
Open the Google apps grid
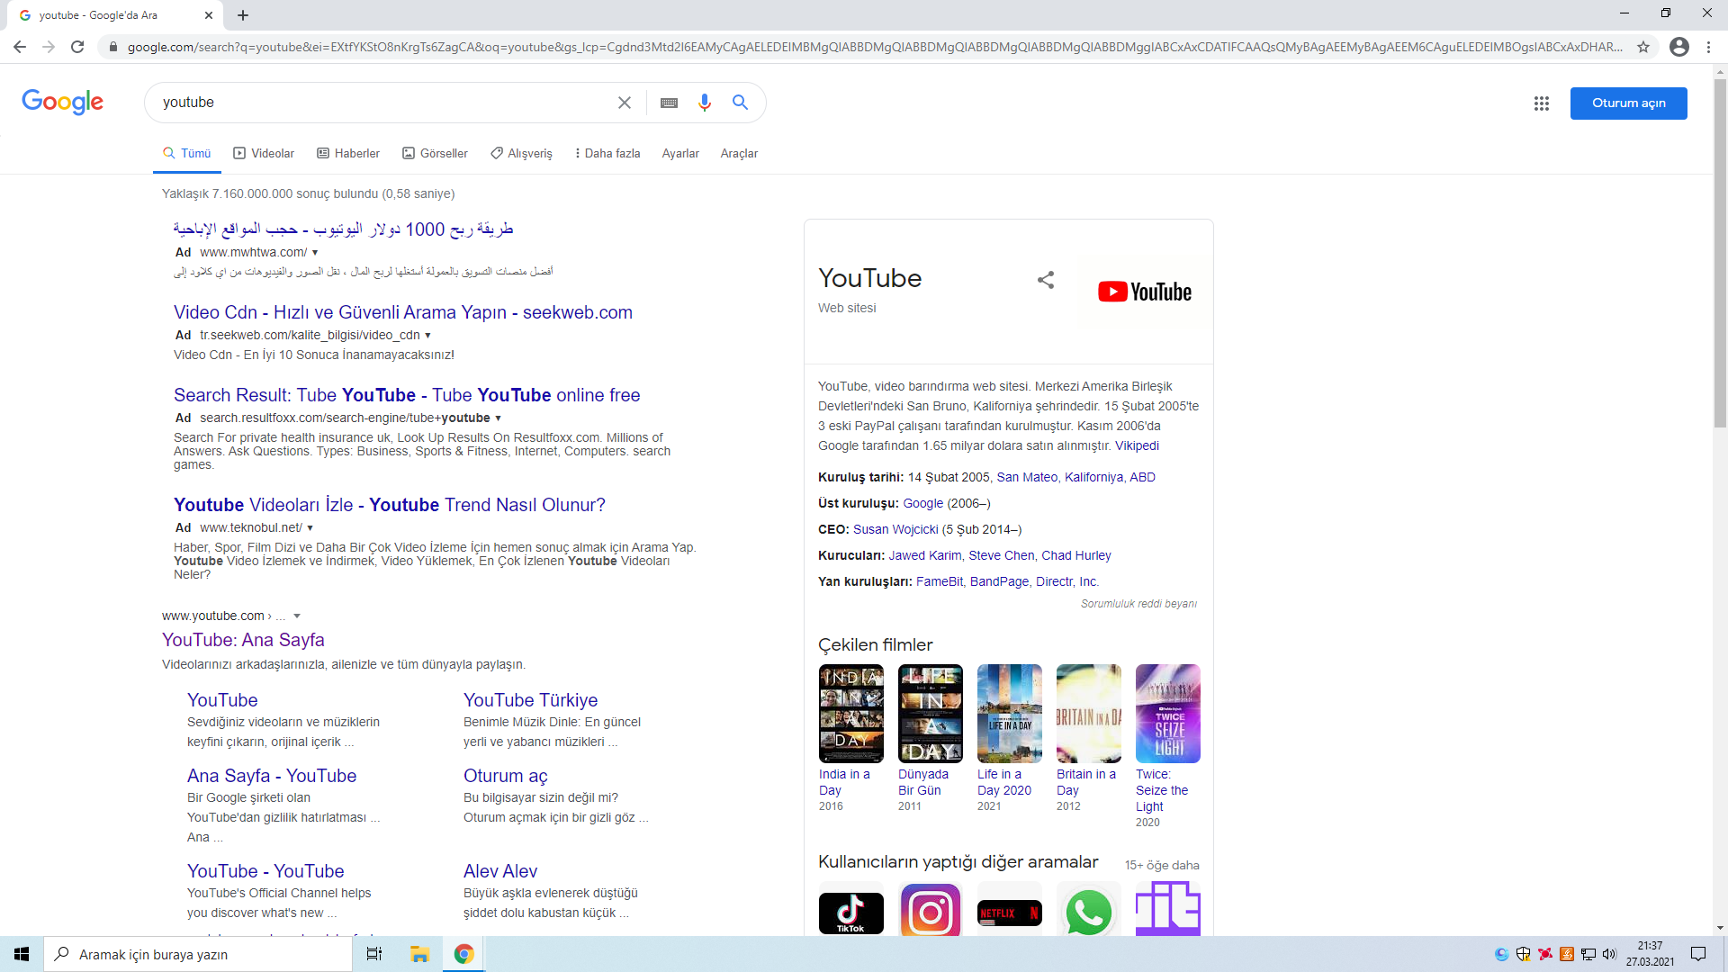click(1542, 103)
